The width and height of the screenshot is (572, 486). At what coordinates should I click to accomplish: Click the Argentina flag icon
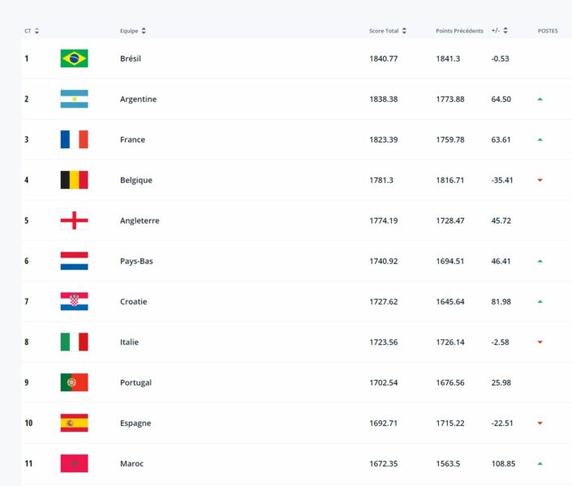(74, 99)
